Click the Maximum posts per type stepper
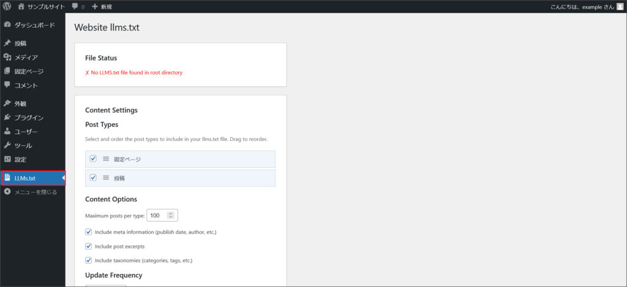The height and width of the screenshot is (287, 627). (171, 215)
